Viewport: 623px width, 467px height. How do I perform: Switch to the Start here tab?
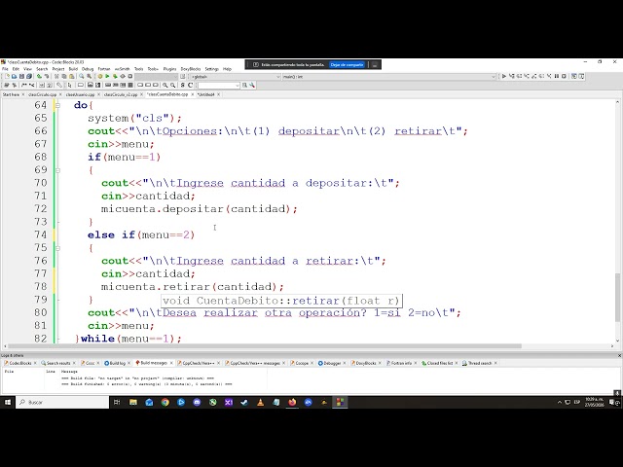tap(11, 94)
